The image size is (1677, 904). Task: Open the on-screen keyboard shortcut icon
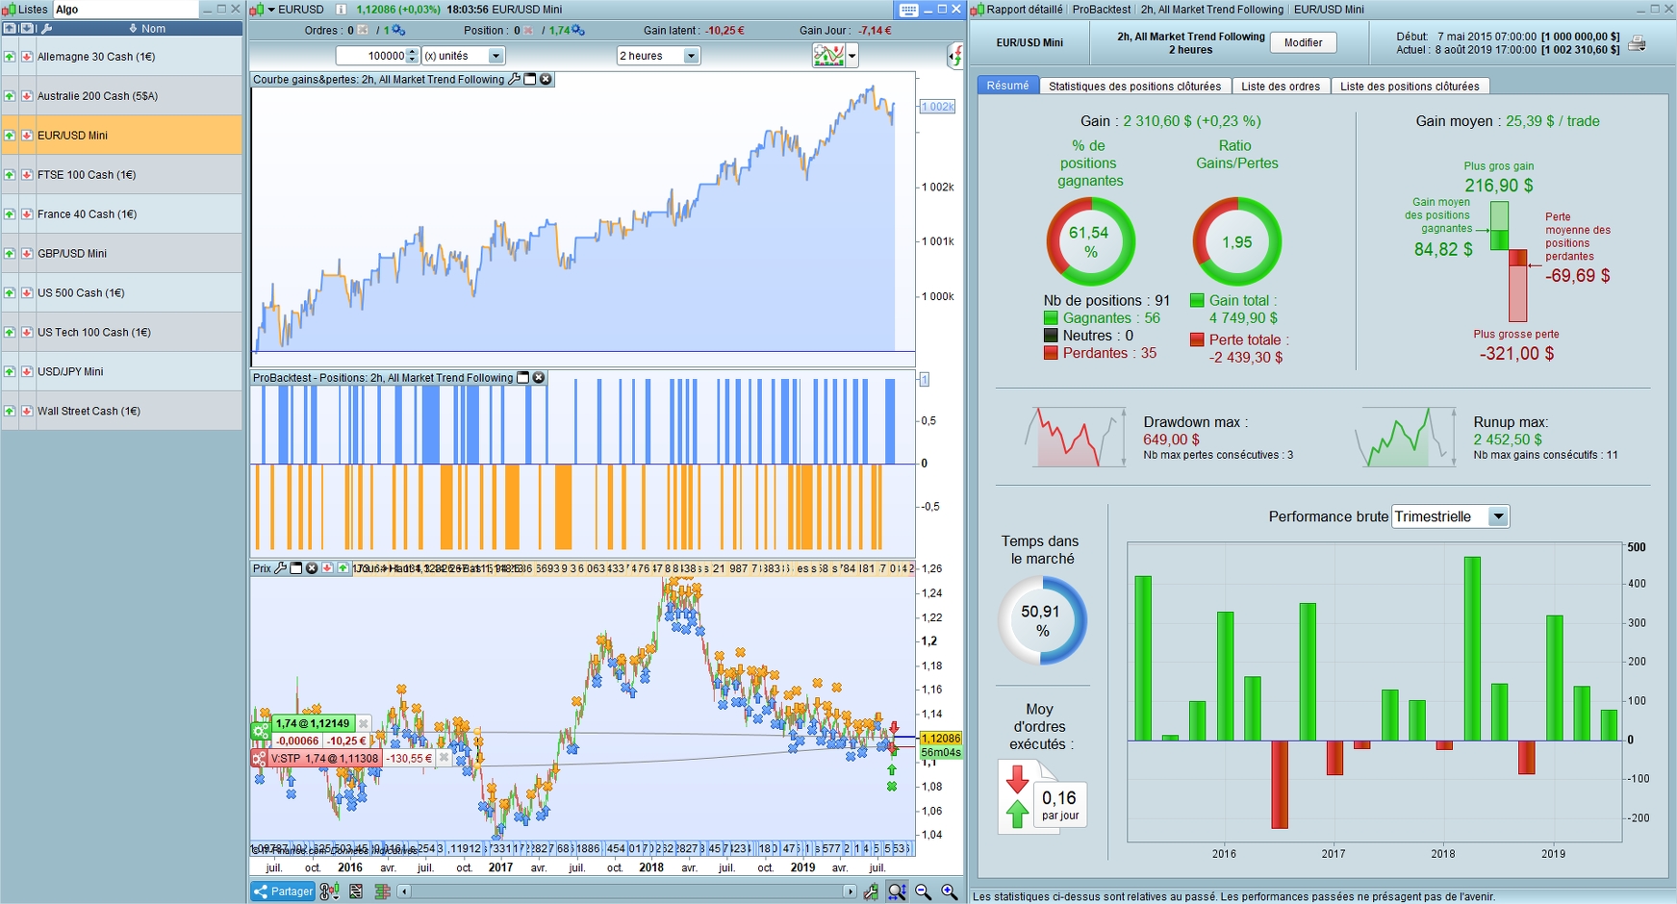[908, 10]
